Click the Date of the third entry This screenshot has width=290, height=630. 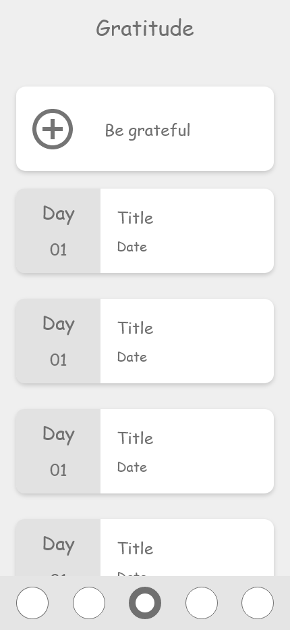pyautogui.click(x=132, y=467)
